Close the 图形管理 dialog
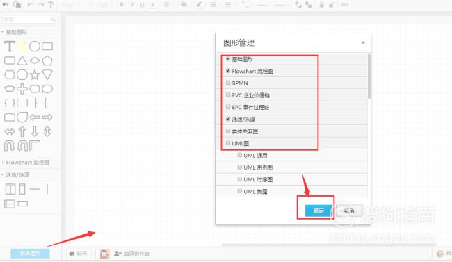452x262 pixels. [363, 42]
